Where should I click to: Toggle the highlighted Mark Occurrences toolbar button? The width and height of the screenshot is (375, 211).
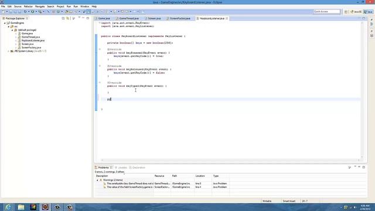[88, 12]
